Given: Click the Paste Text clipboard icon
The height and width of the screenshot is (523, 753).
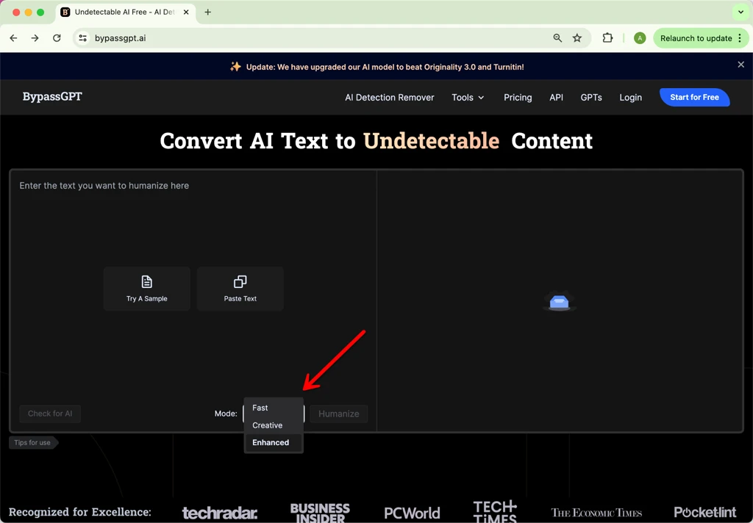Looking at the screenshot, I should (x=240, y=281).
